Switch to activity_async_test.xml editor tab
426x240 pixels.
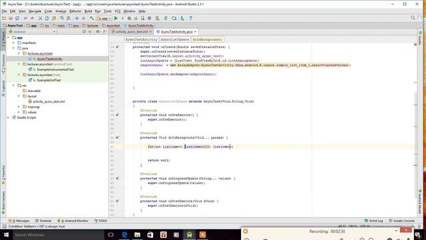pyautogui.click(x=132, y=32)
